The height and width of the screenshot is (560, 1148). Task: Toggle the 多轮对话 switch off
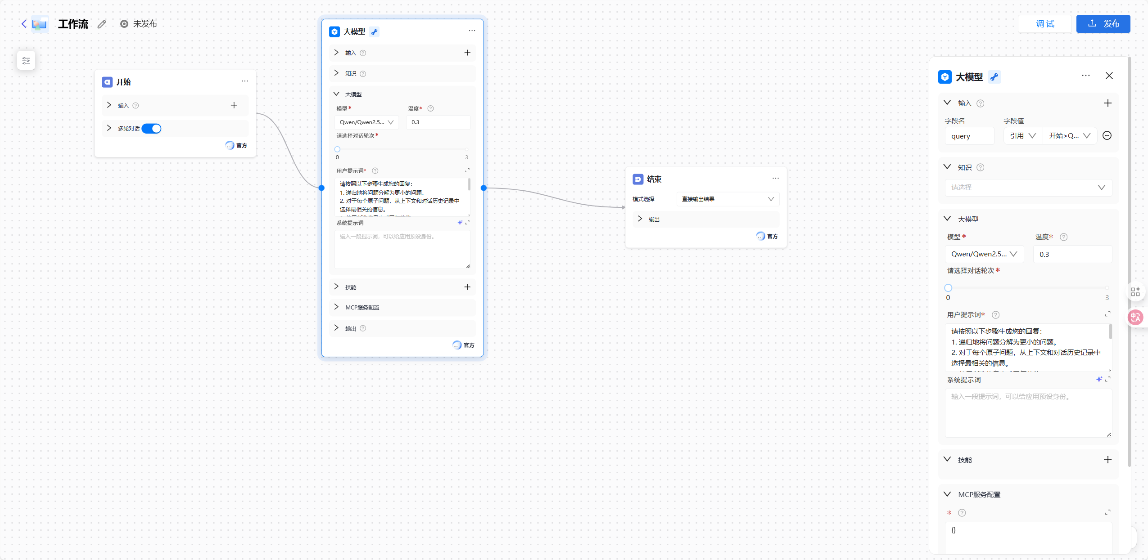(x=152, y=129)
